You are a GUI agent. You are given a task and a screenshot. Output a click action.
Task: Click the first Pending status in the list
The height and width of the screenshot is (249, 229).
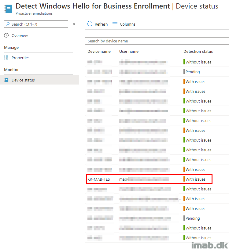click(193, 72)
